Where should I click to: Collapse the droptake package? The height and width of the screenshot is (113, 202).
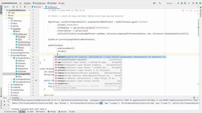pos(9,29)
